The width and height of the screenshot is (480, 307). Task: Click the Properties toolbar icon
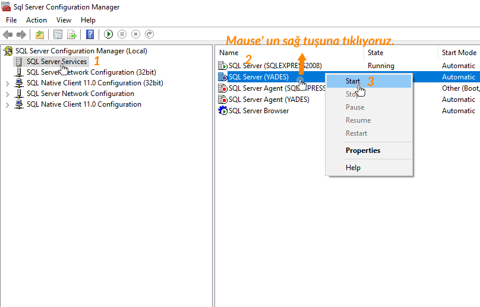58,35
